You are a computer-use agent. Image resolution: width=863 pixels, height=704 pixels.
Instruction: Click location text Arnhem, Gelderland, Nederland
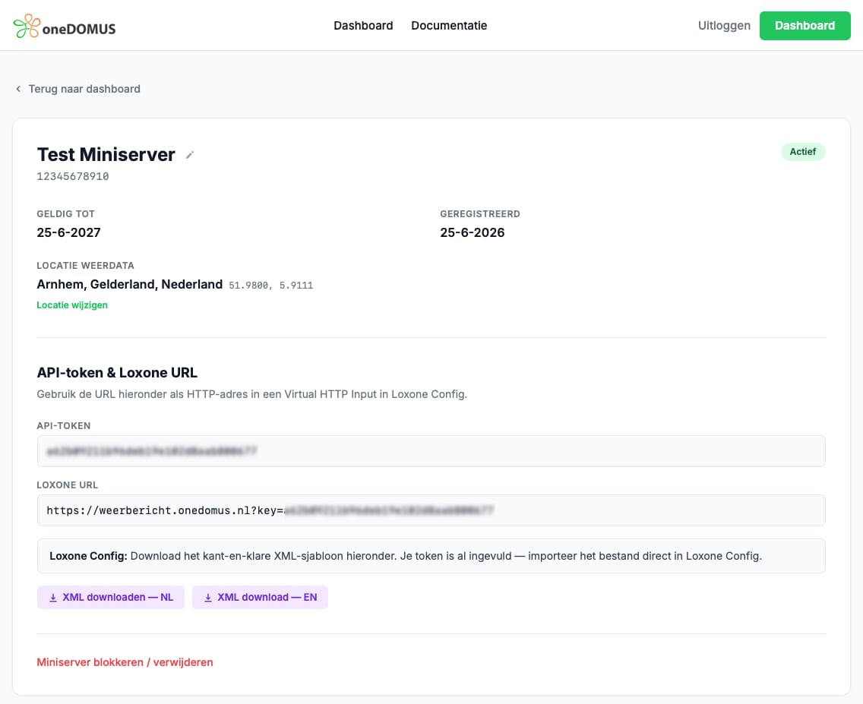(129, 284)
